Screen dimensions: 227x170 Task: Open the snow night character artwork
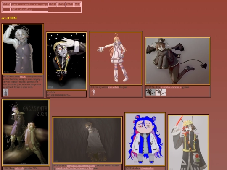66,61
